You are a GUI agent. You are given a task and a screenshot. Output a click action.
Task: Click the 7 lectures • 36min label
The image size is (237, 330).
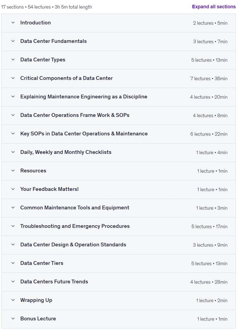pos(209,79)
